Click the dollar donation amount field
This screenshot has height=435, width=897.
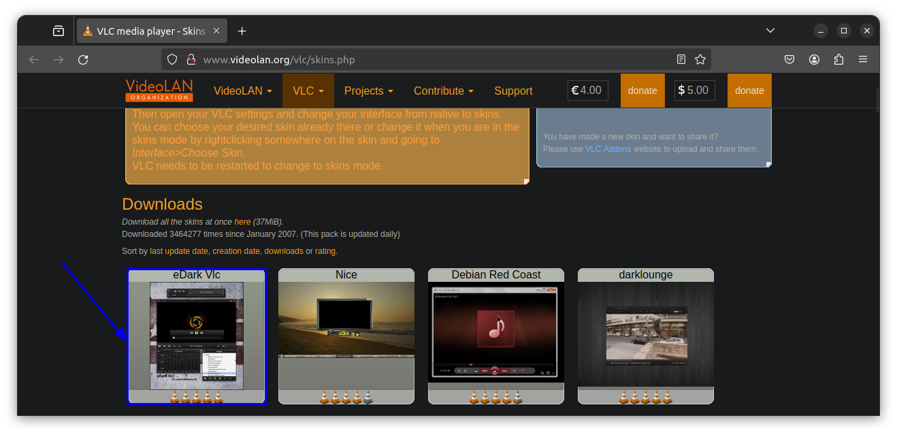click(x=695, y=90)
